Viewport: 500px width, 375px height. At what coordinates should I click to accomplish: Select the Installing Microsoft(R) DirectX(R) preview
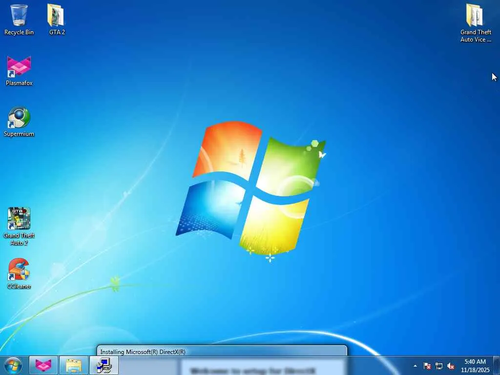[x=222, y=352]
